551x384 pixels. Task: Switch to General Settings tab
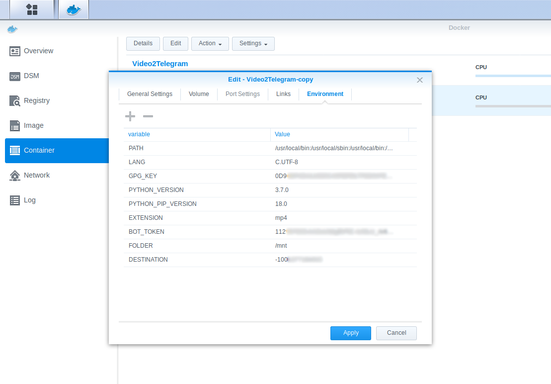click(150, 94)
